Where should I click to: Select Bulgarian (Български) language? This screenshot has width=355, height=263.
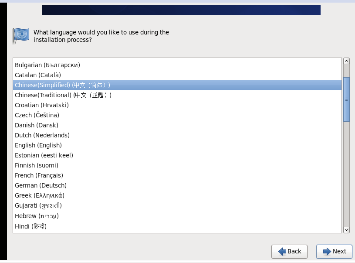click(x=177, y=65)
